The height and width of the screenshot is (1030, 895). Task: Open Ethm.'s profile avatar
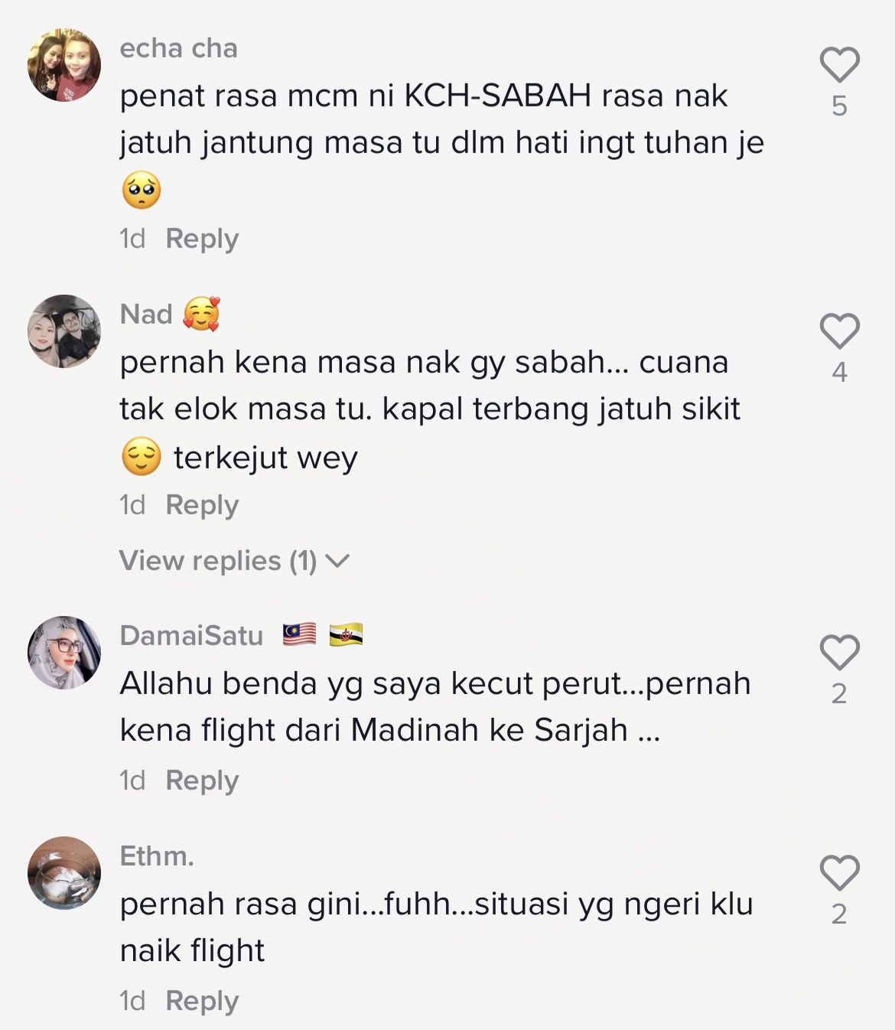(x=64, y=873)
